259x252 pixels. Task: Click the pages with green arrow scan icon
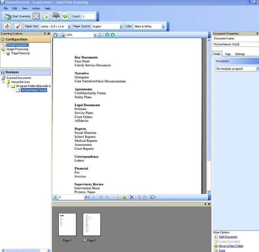pyautogui.click(x=46, y=17)
